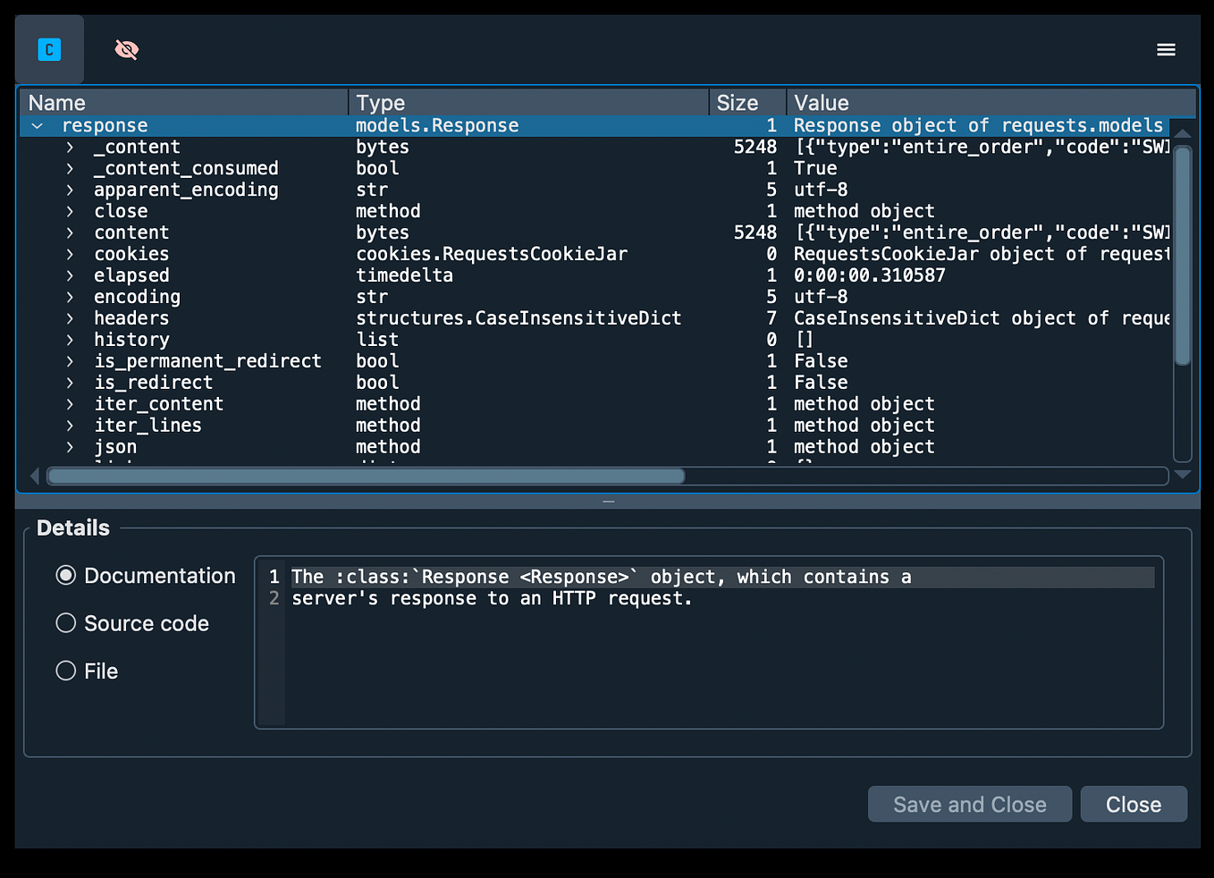Expand the history list variable
The image size is (1214, 878).
click(71, 339)
